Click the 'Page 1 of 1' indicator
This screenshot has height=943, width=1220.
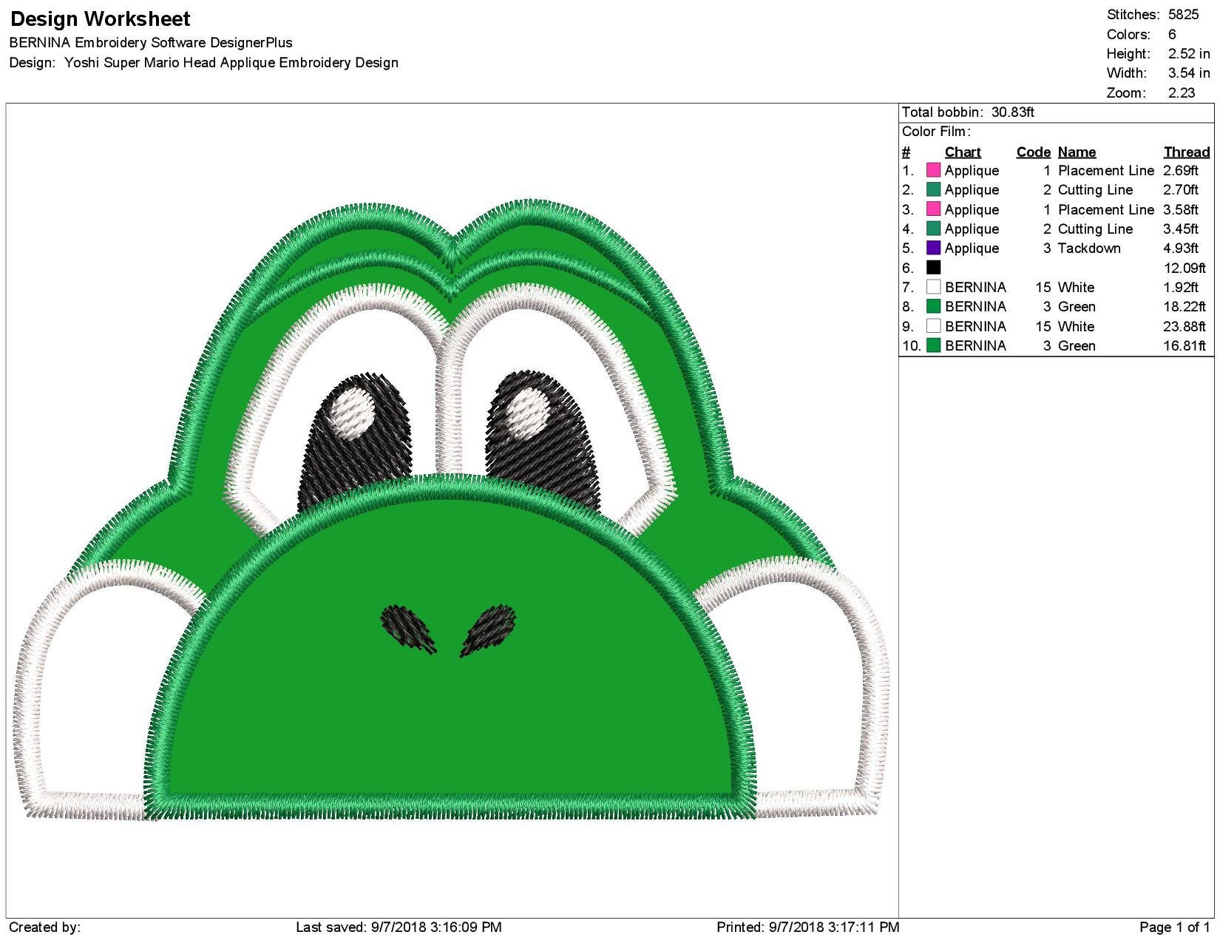(1175, 927)
